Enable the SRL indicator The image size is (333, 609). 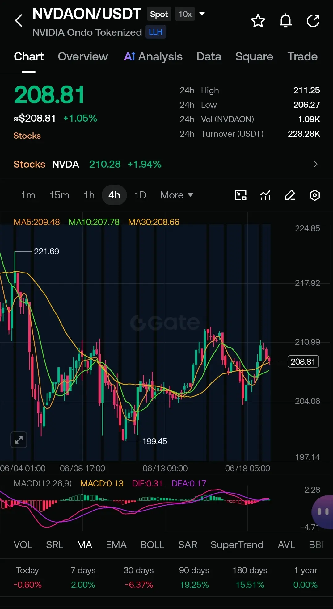click(x=55, y=545)
